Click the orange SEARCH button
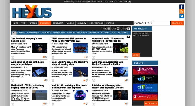Screen dimensions: 195x106 [x=177, y=23]
